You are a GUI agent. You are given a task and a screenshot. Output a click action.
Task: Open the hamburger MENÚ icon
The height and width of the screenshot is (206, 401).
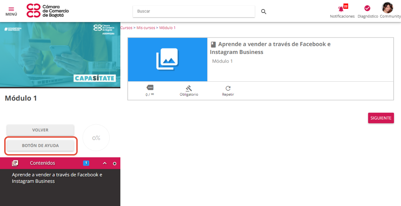pos(11,9)
